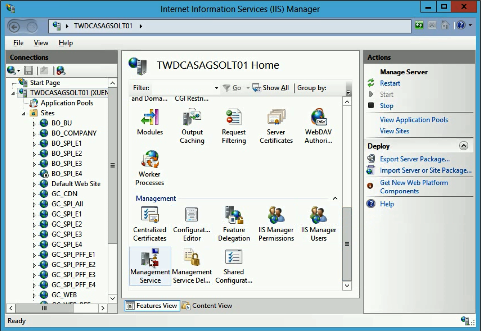Viewport: 481px width, 331px height.
Task: Expand the Default Web Site node
Action: (35, 184)
